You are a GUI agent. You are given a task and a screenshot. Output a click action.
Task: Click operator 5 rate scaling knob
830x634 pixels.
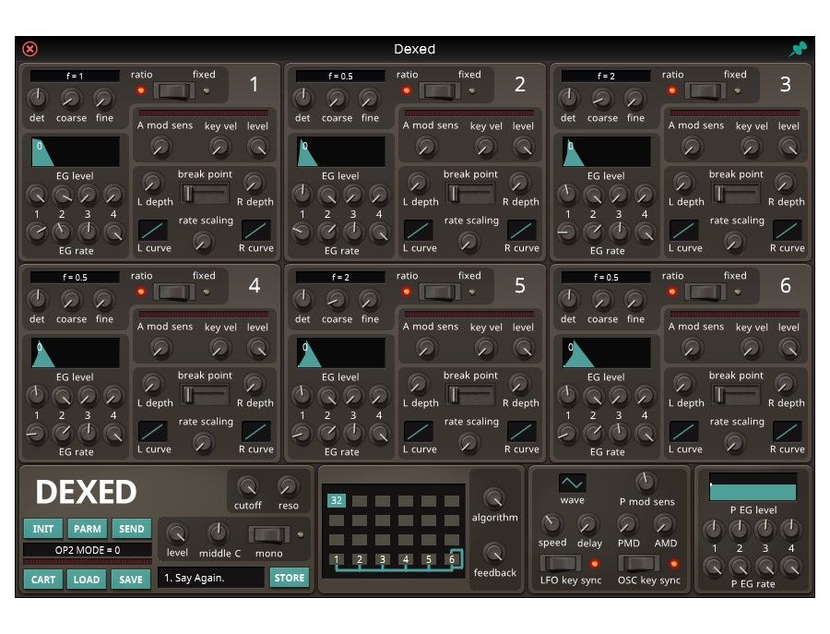pyautogui.click(x=468, y=442)
